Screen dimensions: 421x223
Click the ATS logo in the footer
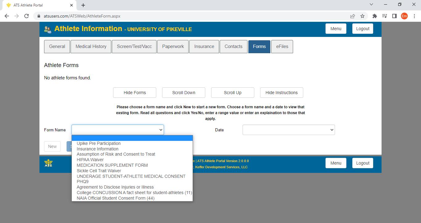click(x=48, y=163)
